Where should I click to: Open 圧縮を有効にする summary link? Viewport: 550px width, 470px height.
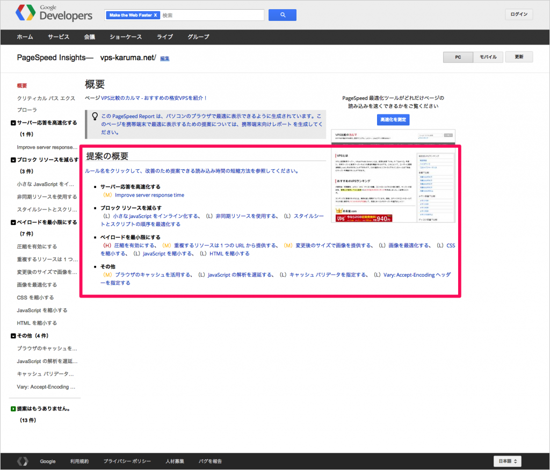(134, 245)
